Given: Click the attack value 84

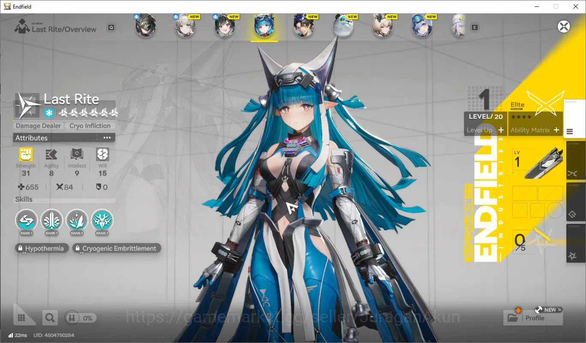Looking at the screenshot, I should 69,187.
